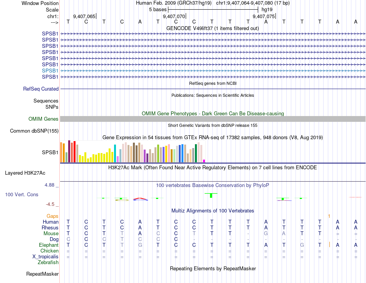Click the Elephant alignment row label
366x283 pixels.
tap(49, 245)
